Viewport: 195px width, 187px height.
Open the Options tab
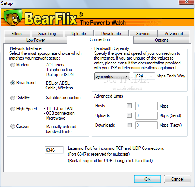coord(162,40)
